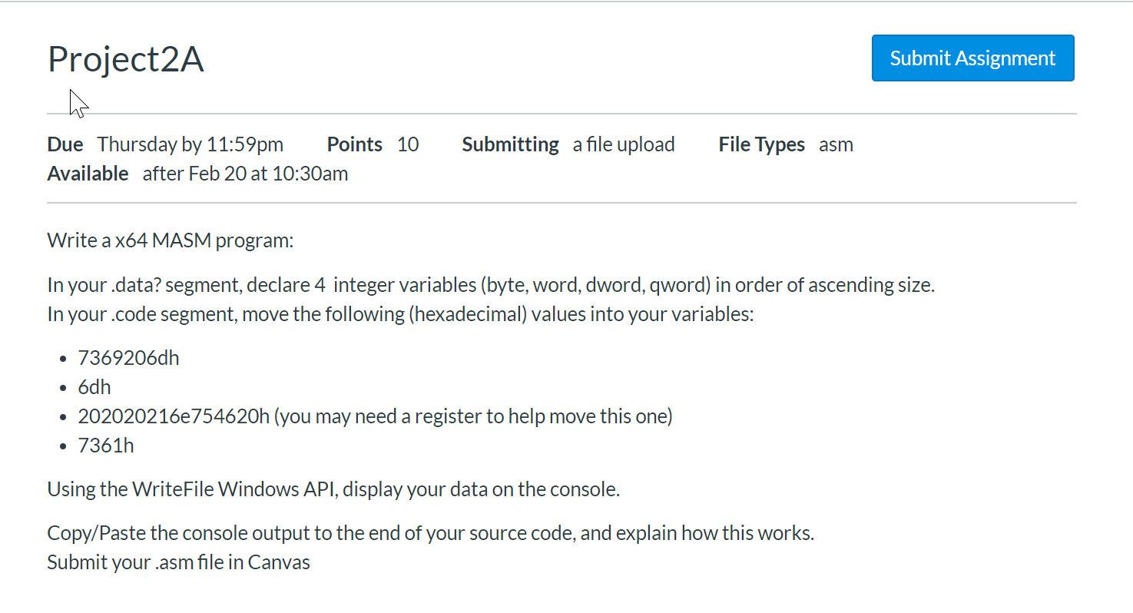Click the .code segment instruction line
This screenshot has height=613, width=1133.
(x=401, y=313)
